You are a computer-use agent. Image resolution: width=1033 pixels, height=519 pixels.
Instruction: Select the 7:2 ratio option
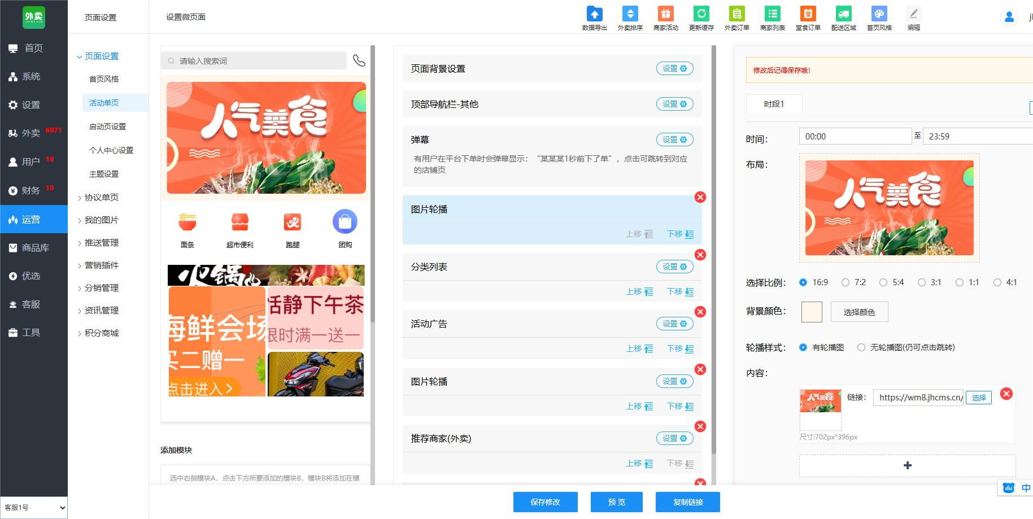point(845,282)
